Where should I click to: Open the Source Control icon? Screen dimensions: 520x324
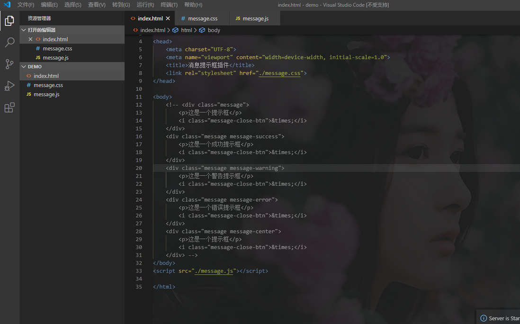pos(9,64)
